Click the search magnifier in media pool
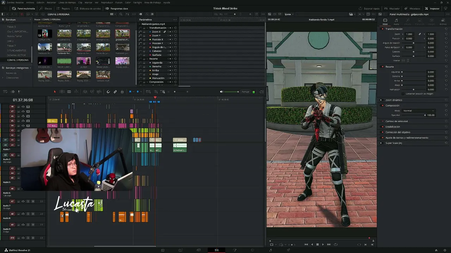The image size is (451, 253). [x=121, y=14]
